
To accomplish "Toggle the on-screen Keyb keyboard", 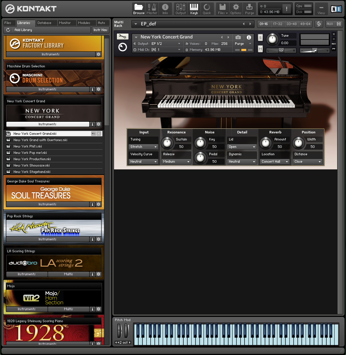I will pyautogui.click(x=194, y=9).
